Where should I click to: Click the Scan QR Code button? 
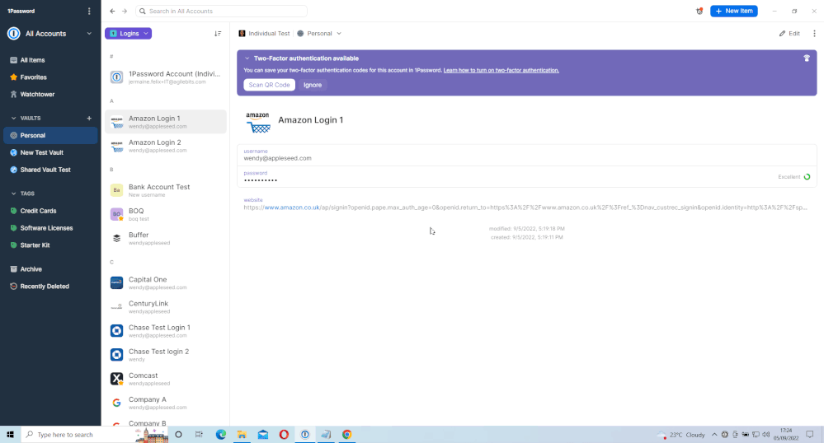click(269, 85)
